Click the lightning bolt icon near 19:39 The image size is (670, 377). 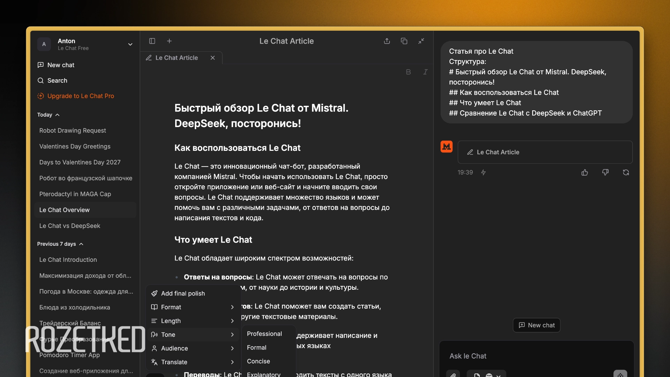point(483,172)
